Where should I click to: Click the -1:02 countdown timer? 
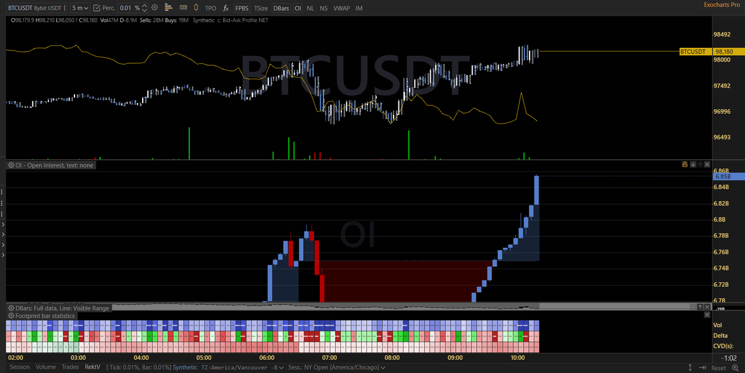[729, 358]
